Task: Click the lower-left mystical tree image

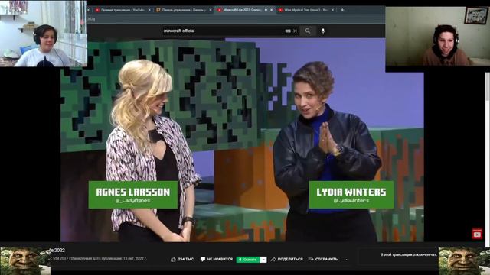Action: [25, 261]
